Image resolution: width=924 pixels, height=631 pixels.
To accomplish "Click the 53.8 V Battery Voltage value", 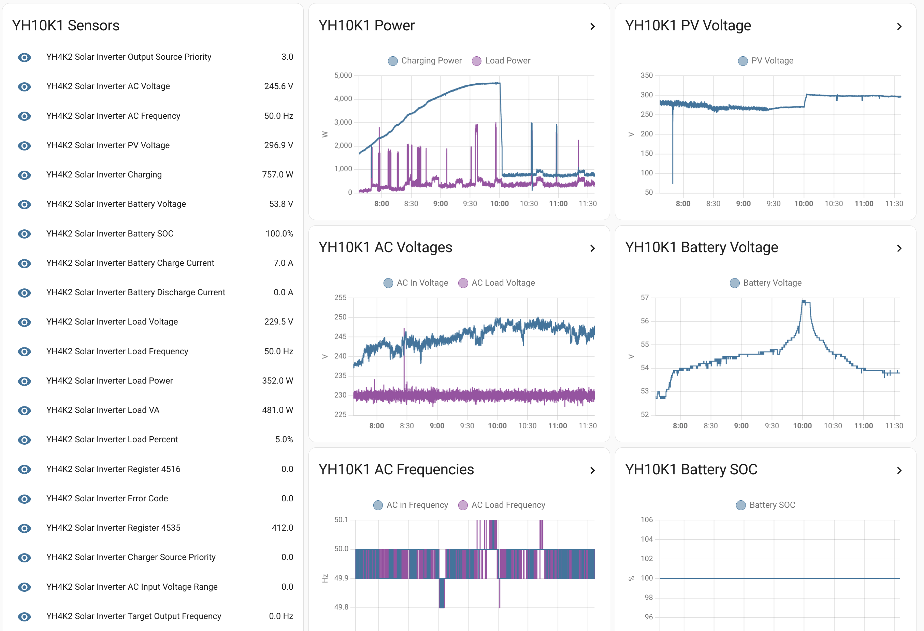I will click(x=281, y=204).
